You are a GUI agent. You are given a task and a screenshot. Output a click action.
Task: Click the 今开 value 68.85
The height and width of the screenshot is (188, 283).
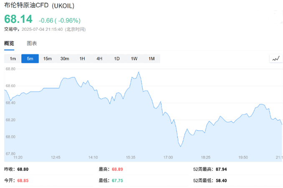tap(23, 181)
